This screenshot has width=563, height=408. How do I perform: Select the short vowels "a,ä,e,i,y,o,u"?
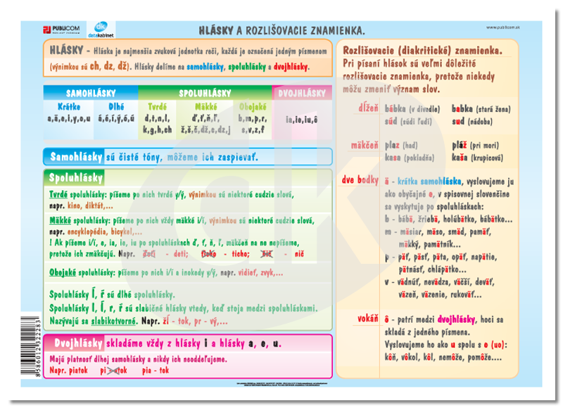tap(69, 118)
